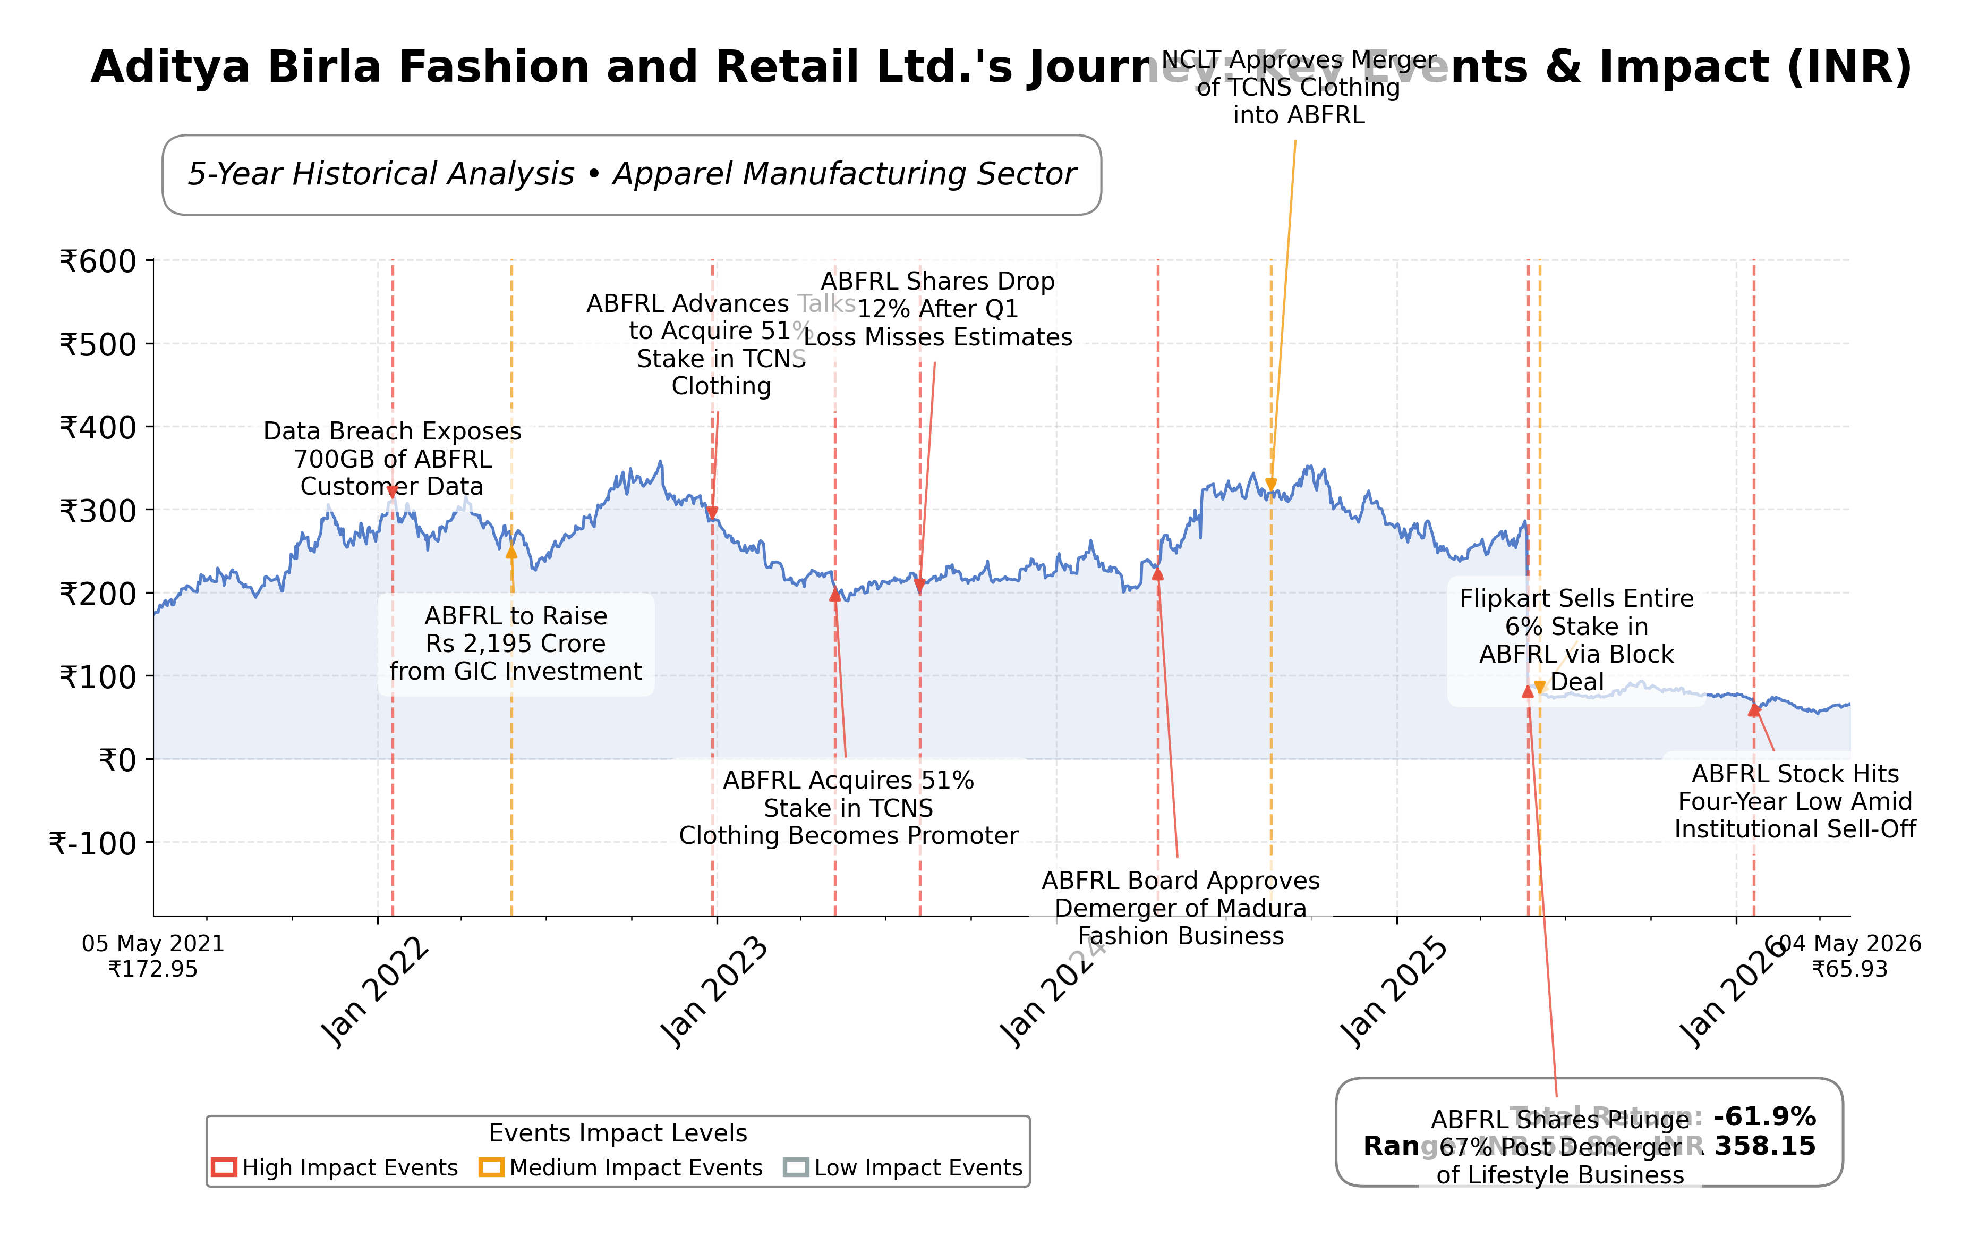1970x1236 pixels.
Task: Click the ₹0 y-axis label
Action: [x=117, y=760]
